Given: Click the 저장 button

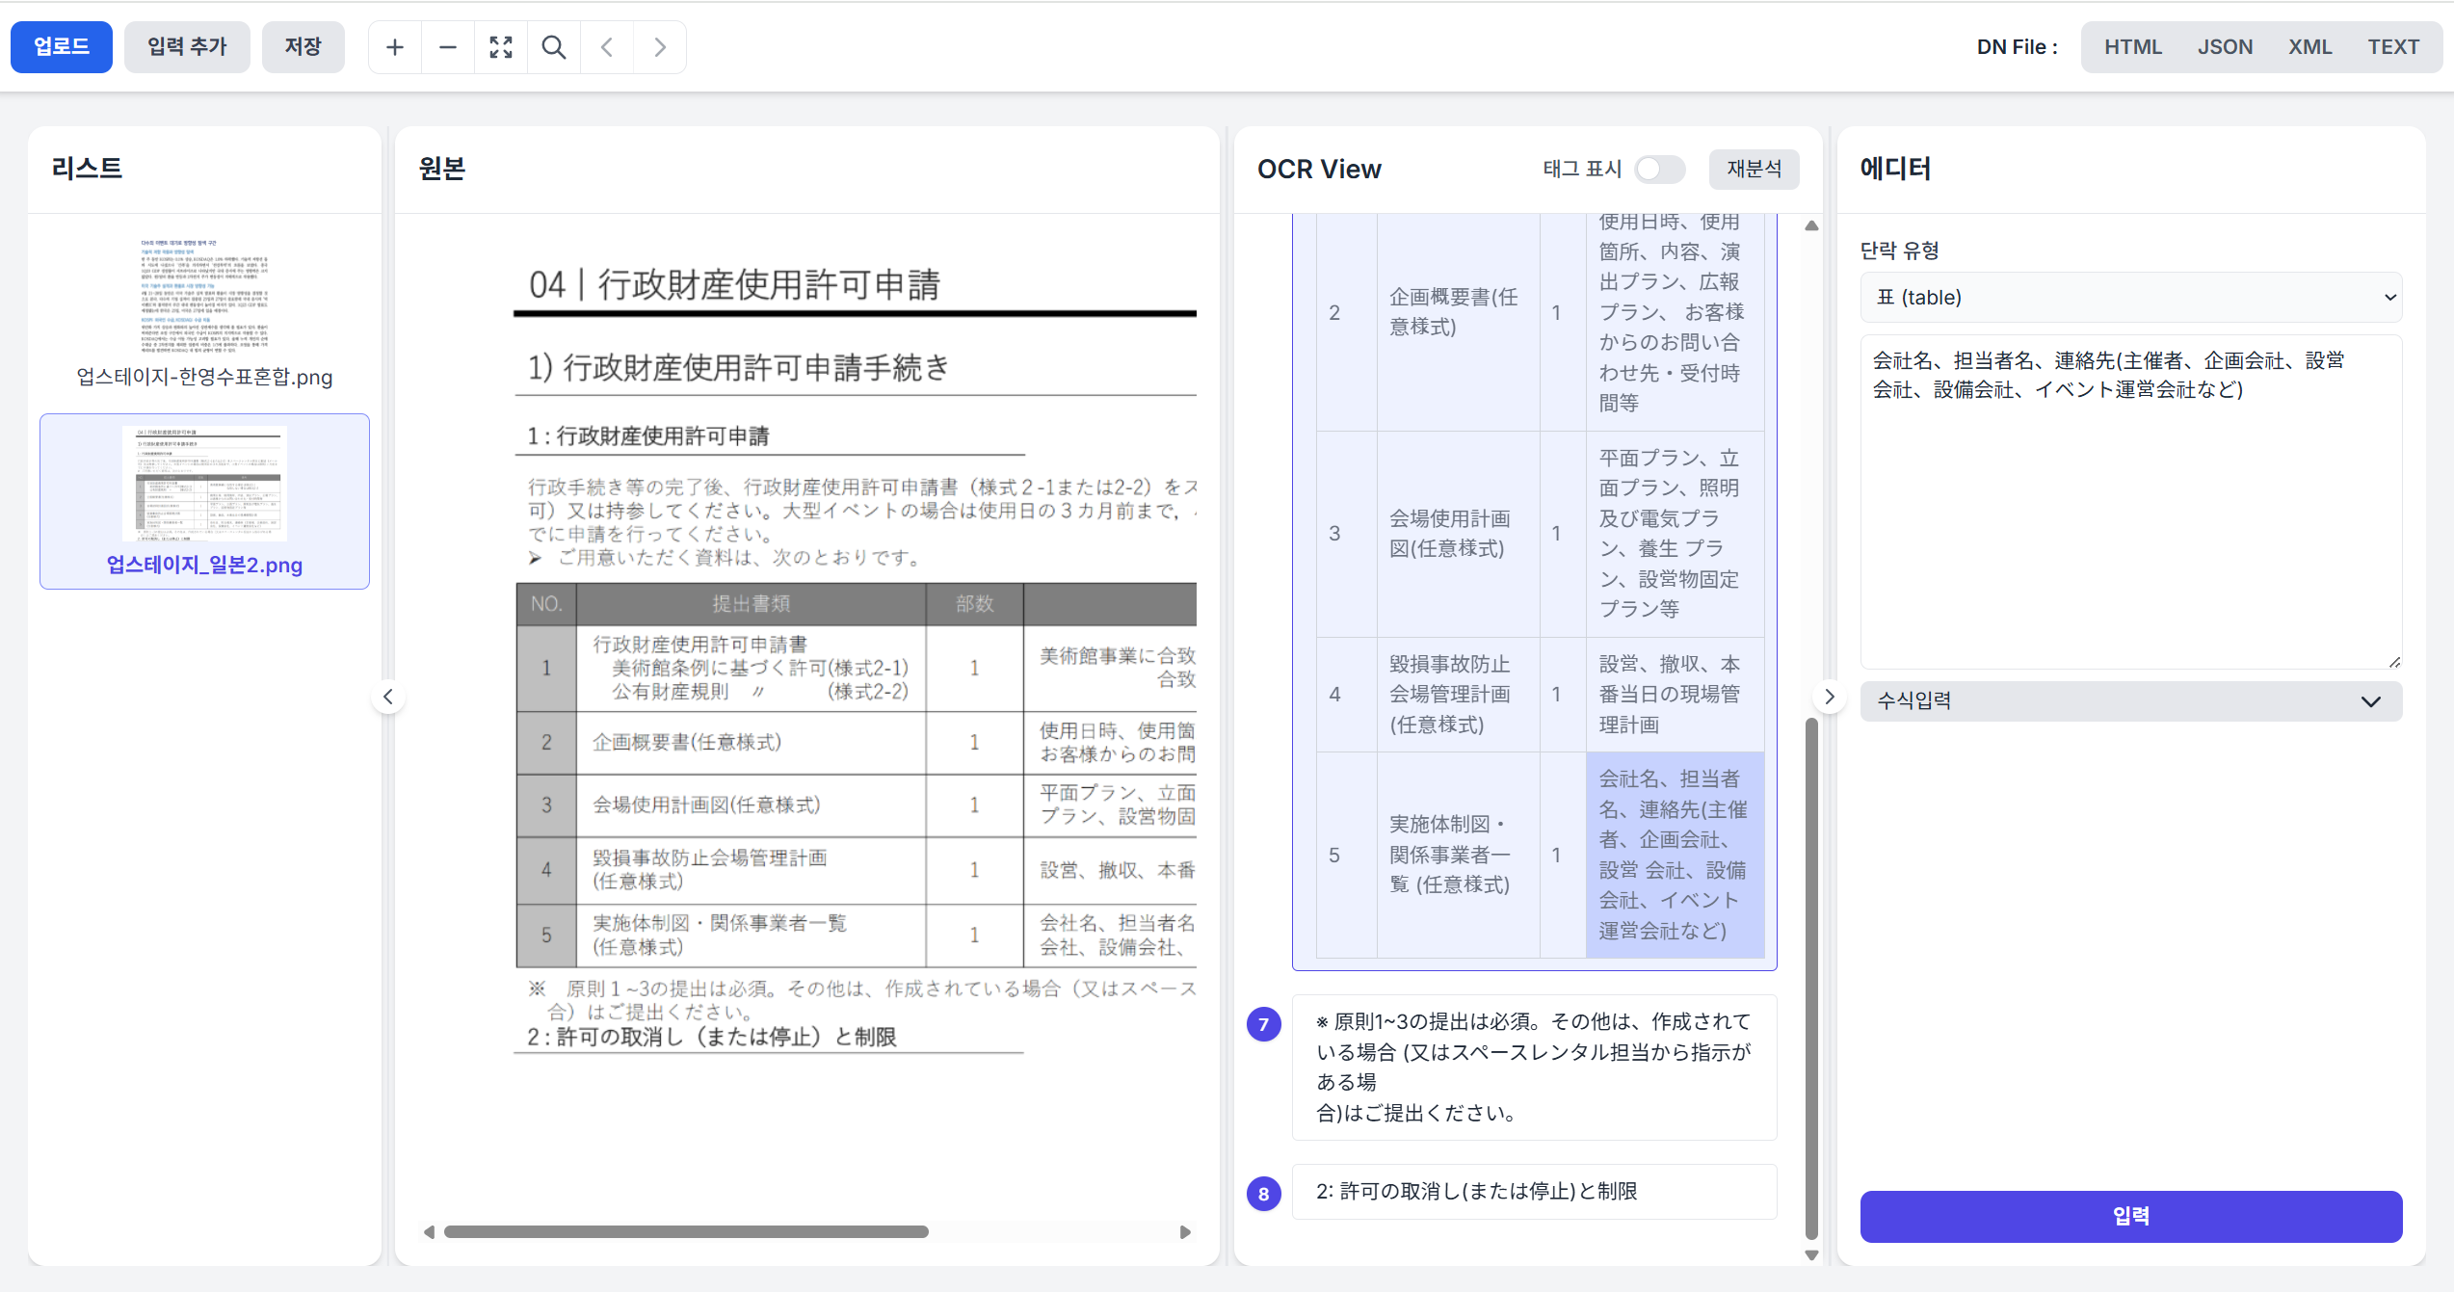Looking at the screenshot, I should click(303, 47).
